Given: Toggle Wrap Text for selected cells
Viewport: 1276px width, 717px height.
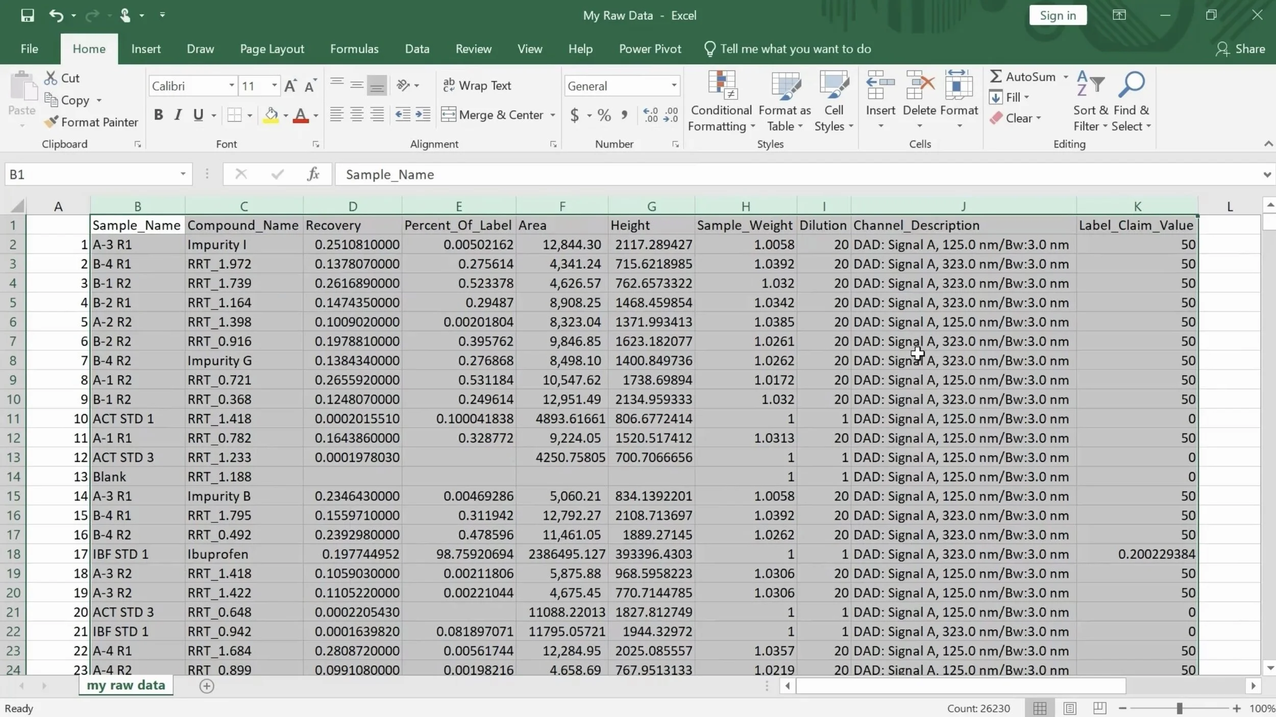Looking at the screenshot, I should pyautogui.click(x=477, y=86).
